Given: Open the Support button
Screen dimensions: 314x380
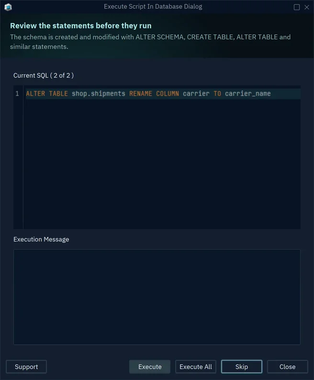Looking at the screenshot, I should 26,367.
